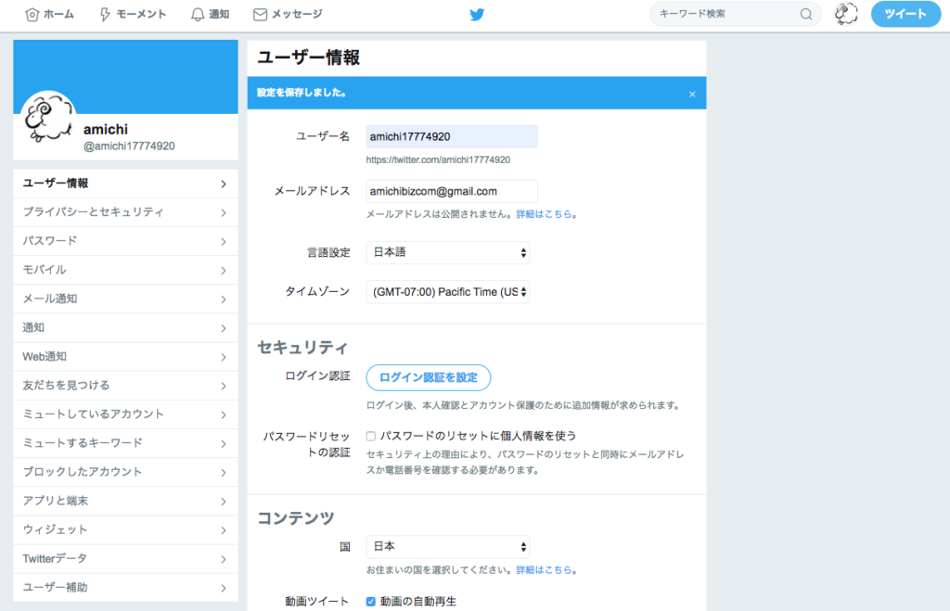950x611 pixels.
Task: Click the search magnifying glass icon
Action: click(x=806, y=14)
